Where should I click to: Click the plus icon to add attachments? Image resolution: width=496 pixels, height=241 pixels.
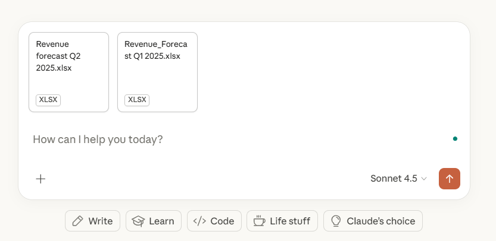(40, 179)
